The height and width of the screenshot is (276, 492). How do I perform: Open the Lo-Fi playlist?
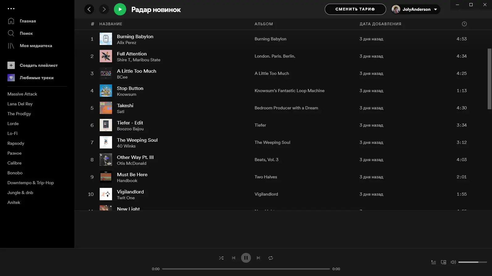click(x=12, y=133)
